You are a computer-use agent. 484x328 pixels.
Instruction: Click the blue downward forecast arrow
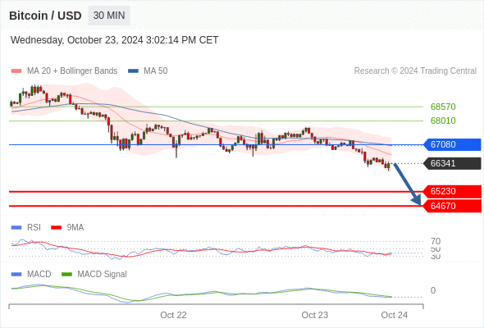[408, 184]
